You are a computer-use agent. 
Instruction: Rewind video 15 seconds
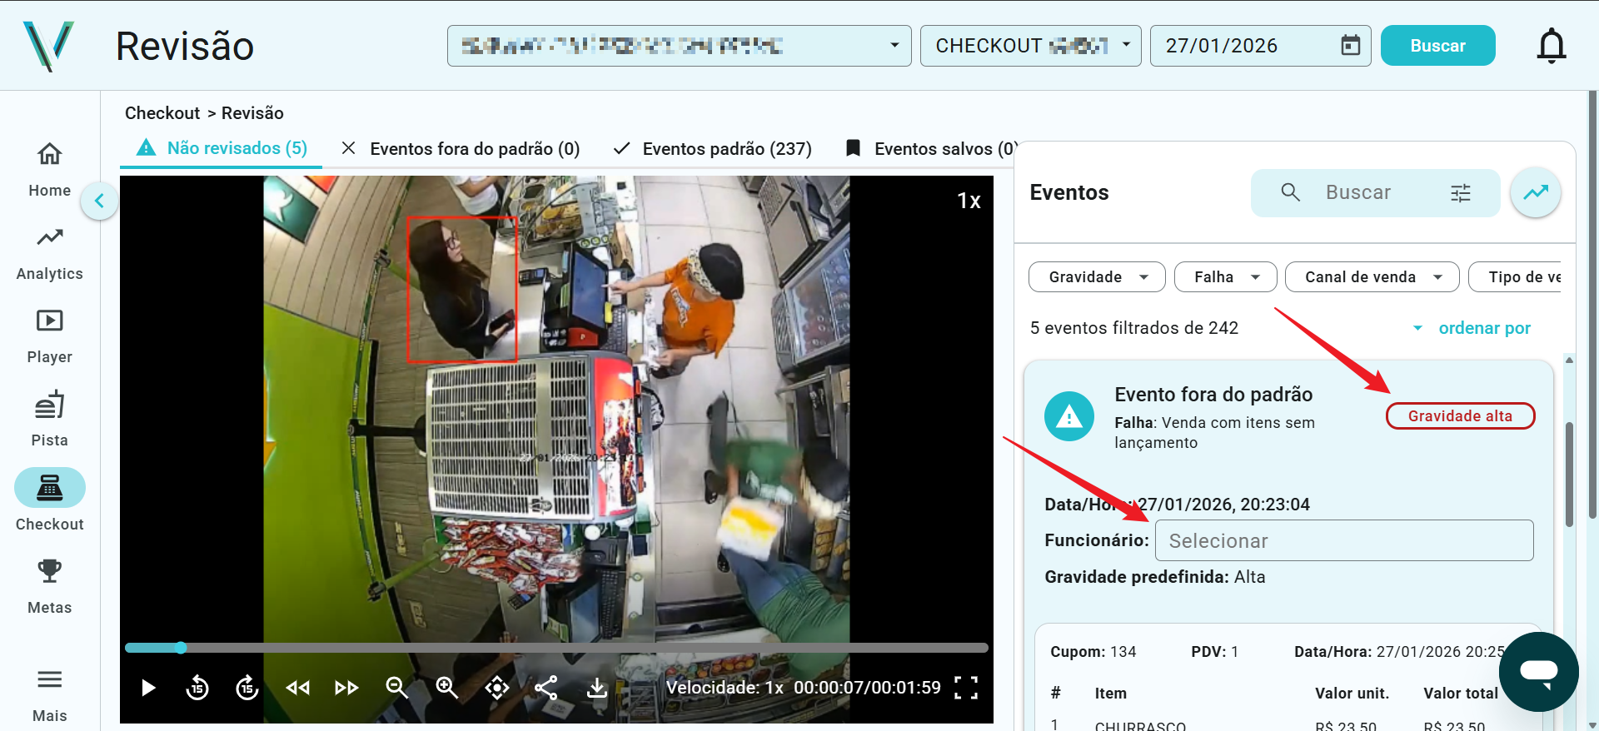197,688
